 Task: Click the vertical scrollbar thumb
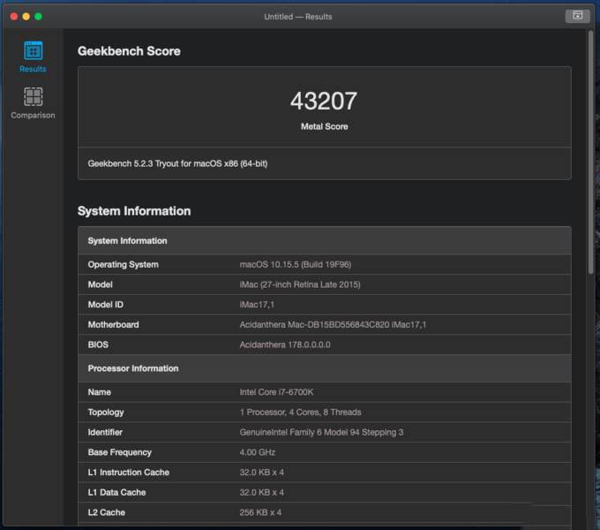590,153
